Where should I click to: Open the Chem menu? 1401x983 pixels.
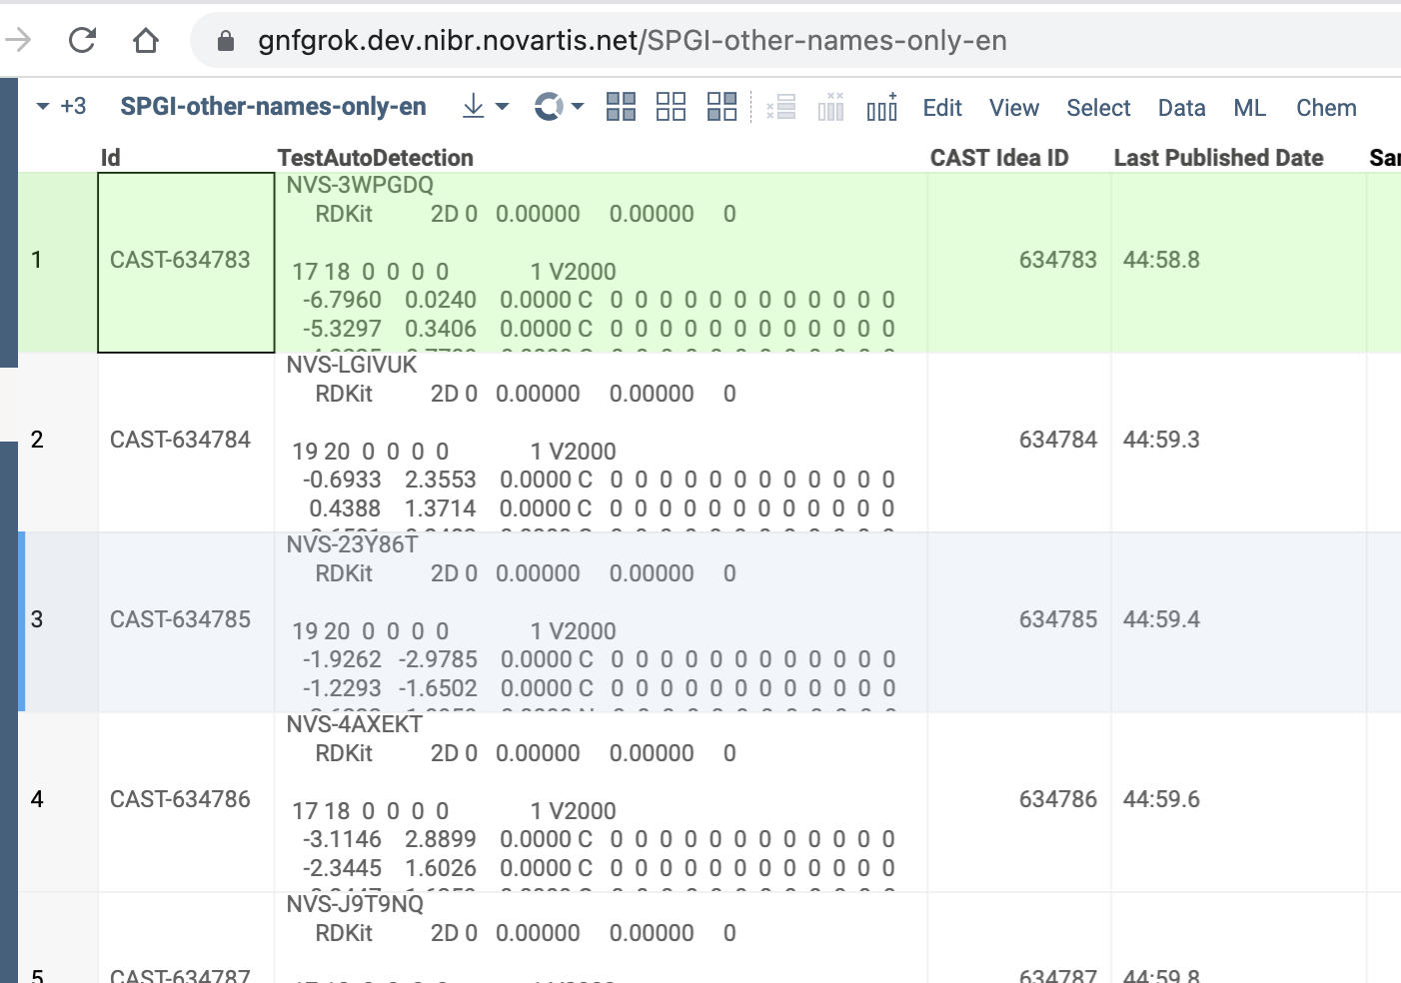[x=1326, y=107]
